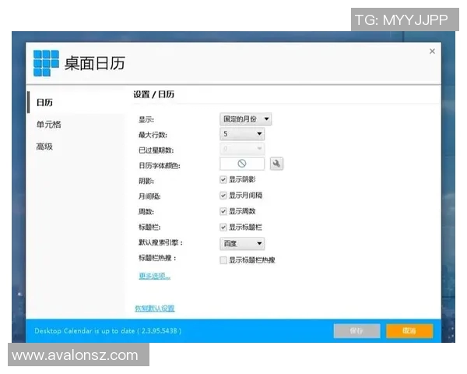
Task: Click the 标题栏热搜 label
Action: coord(157,258)
